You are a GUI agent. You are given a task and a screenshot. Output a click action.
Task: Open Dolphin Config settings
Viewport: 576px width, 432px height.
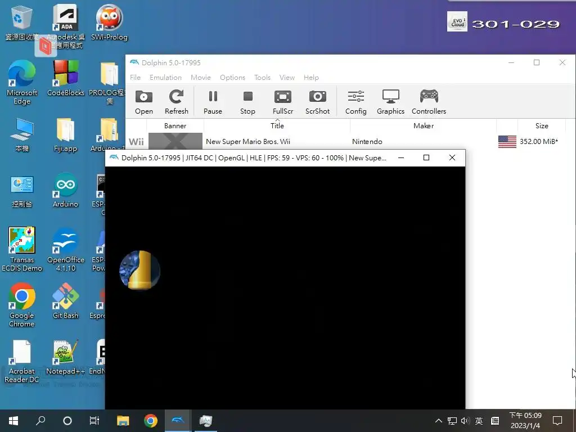355,102
